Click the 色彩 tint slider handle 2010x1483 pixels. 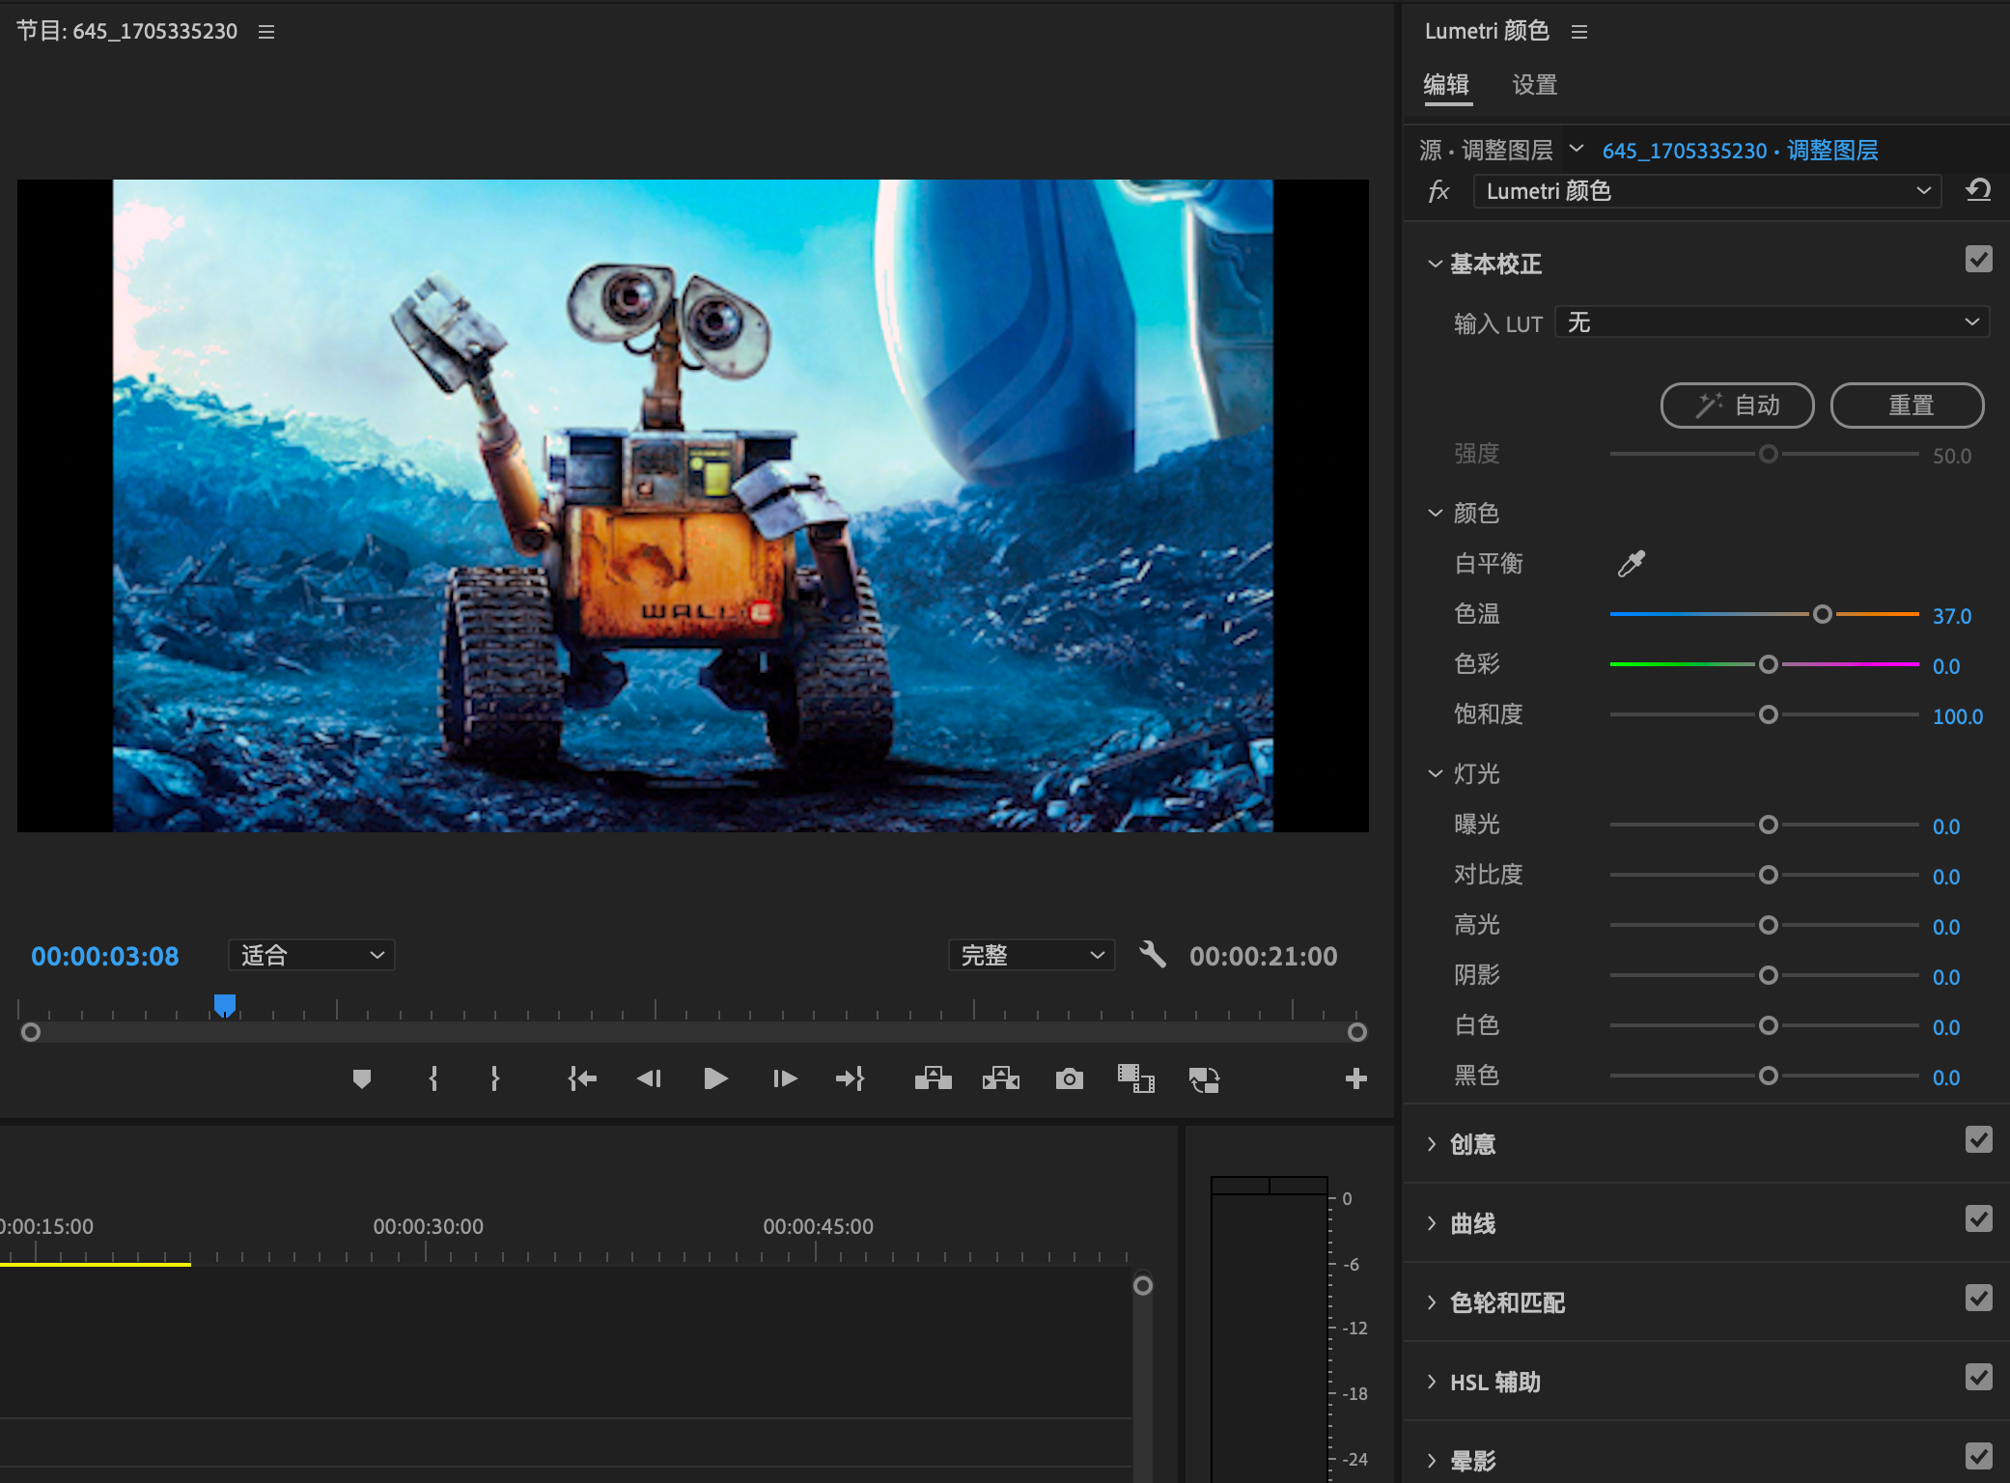[x=1769, y=664]
